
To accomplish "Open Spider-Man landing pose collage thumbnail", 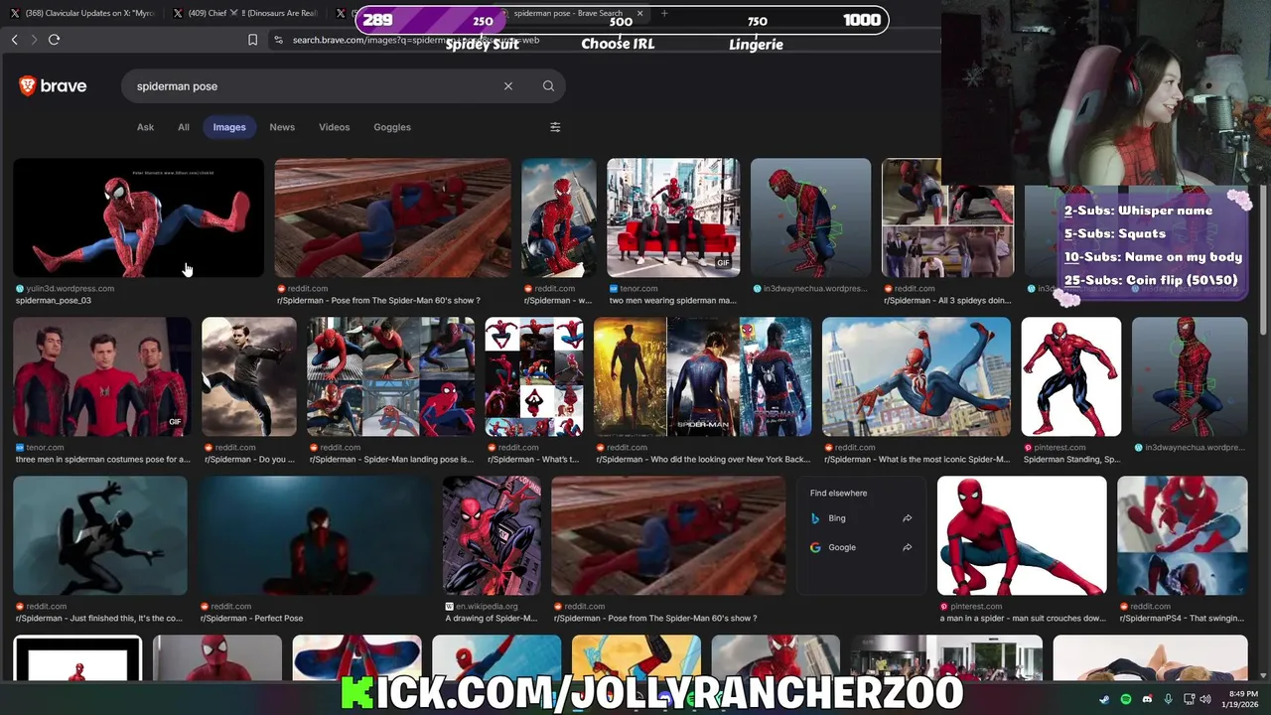I will (391, 376).
